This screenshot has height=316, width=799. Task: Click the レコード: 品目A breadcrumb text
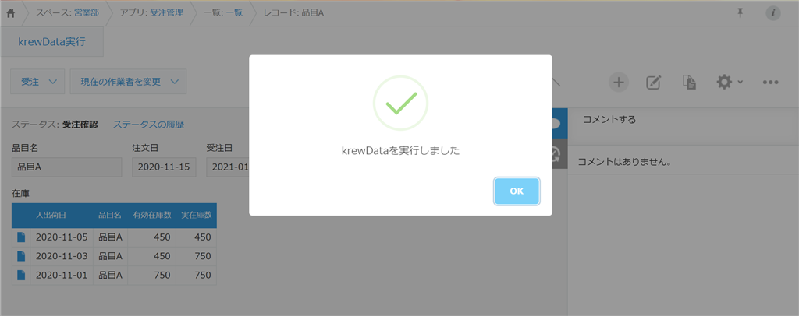click(x=293, y=13)
